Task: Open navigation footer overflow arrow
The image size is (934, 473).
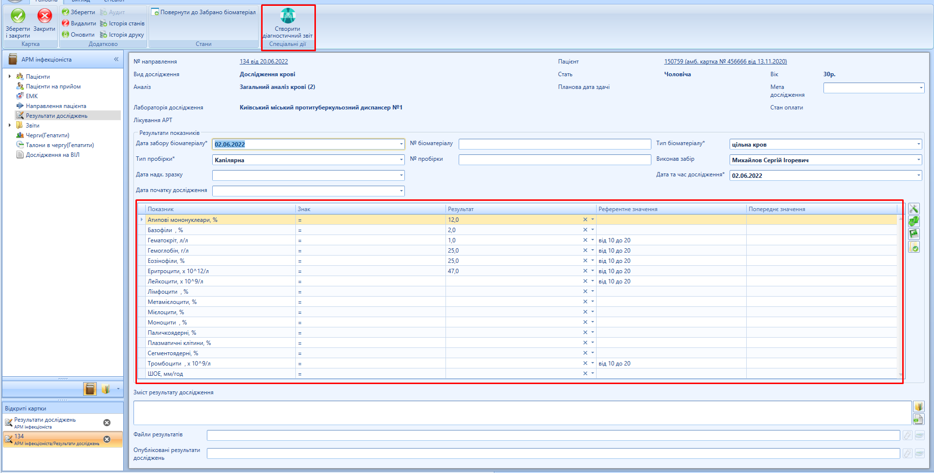Action: click(x=118, y=389)
